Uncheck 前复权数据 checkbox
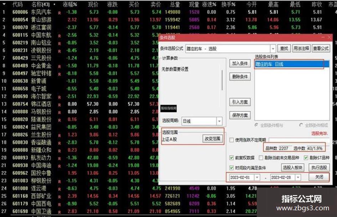 pyautogui.click(x=231, y=158)
